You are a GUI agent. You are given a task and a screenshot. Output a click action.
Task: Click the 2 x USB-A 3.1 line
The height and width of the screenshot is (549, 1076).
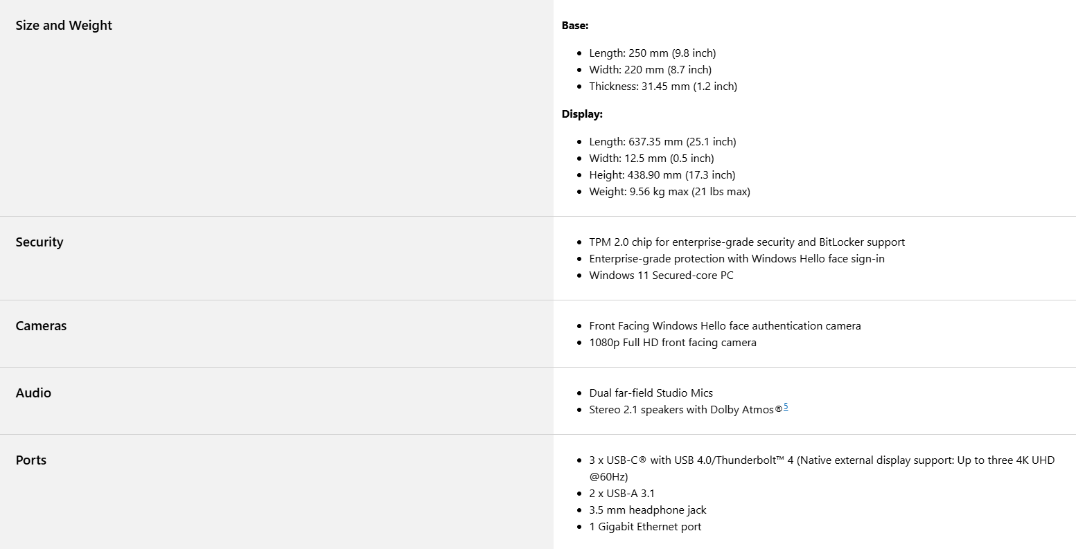click(621, 494)
